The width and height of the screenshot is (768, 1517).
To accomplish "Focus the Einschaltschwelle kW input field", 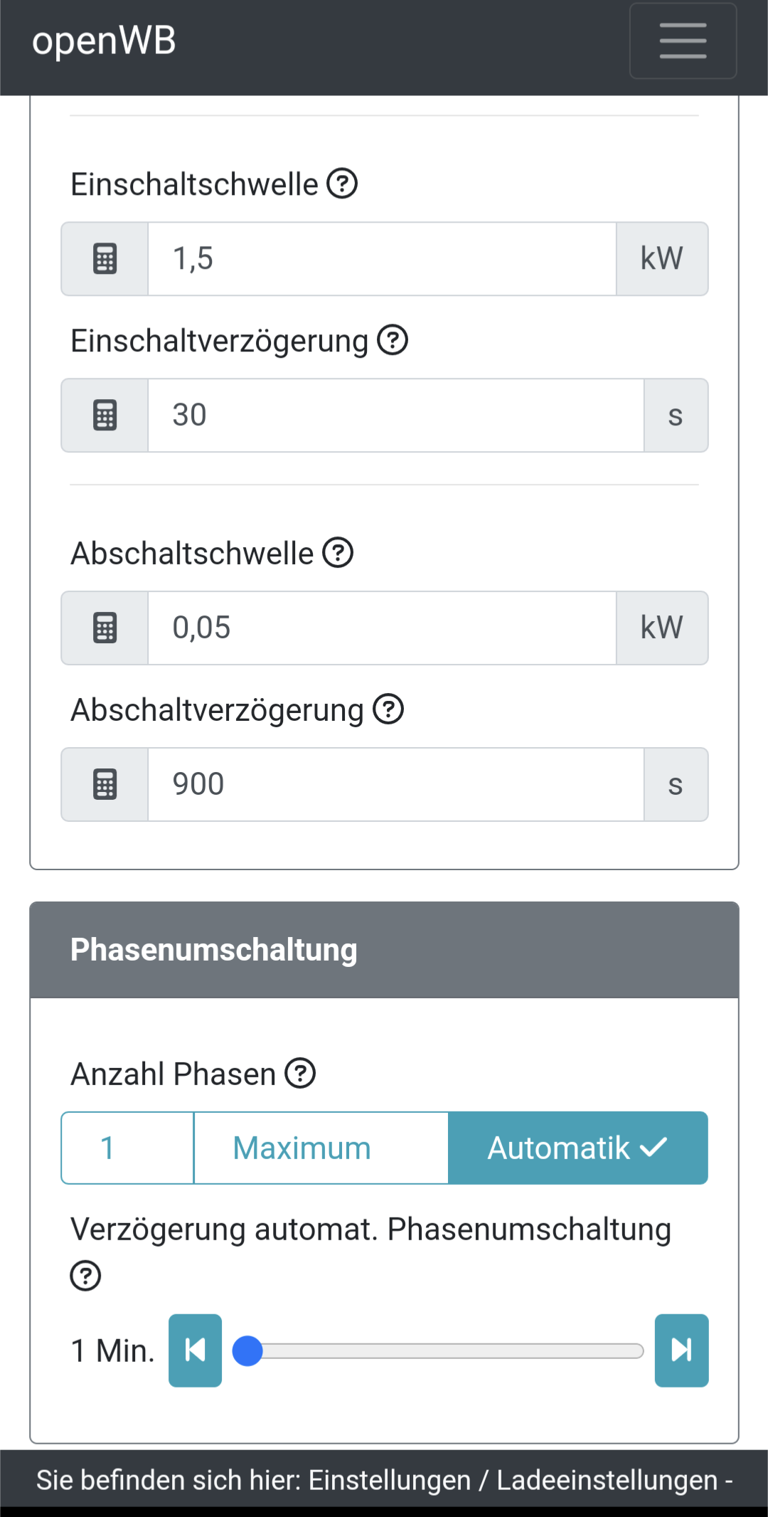I will 381,259.
